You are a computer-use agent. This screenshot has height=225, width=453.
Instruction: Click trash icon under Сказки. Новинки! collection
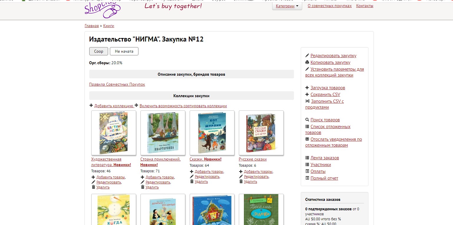(x=192, y=181)
